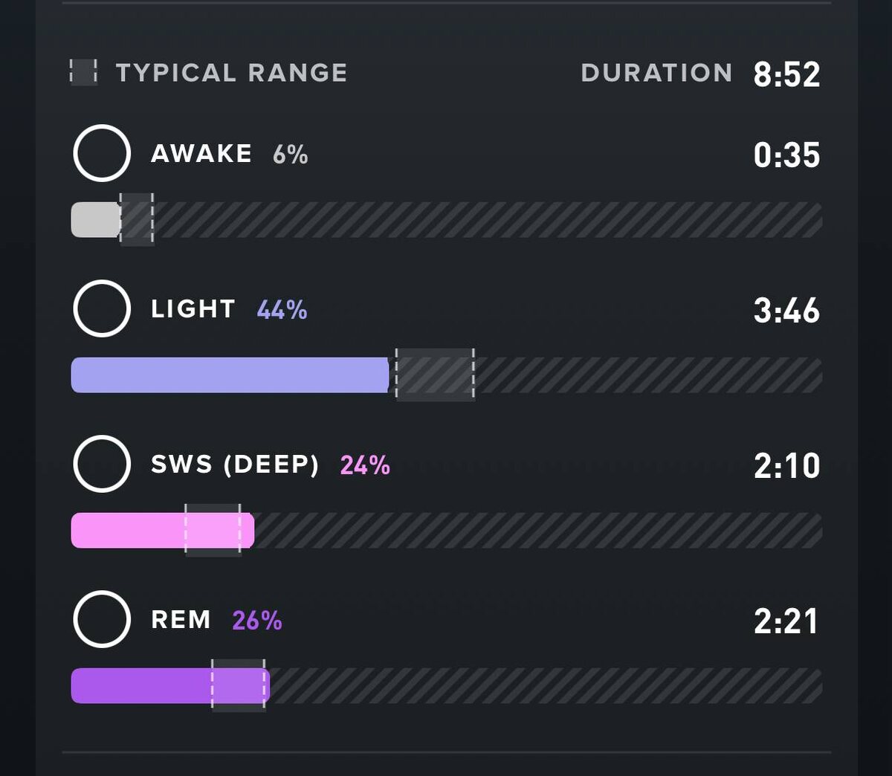Click the lavender Light sleep bar
Viewport: 892px width, 776px height.
(x=229, y=375)
